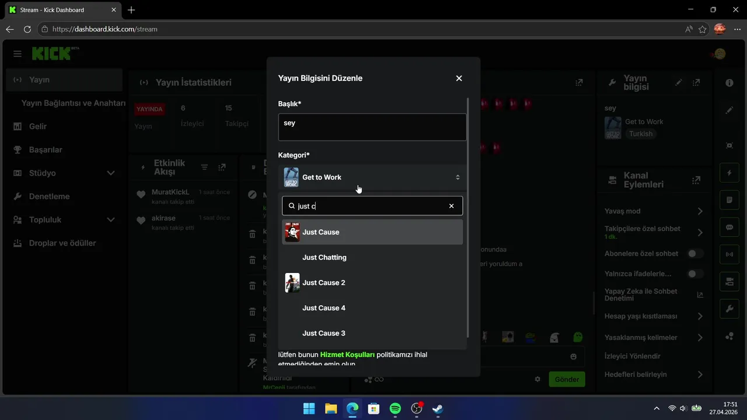Go to Başarılar section

click(64, 149)
